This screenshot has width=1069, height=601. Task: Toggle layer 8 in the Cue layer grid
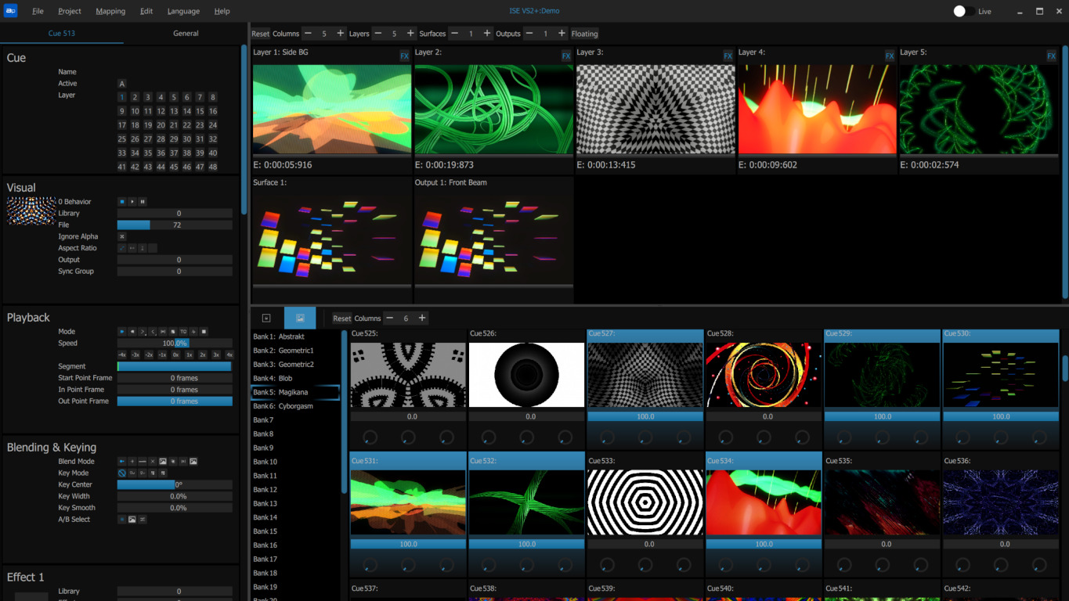tap(212, 98)
